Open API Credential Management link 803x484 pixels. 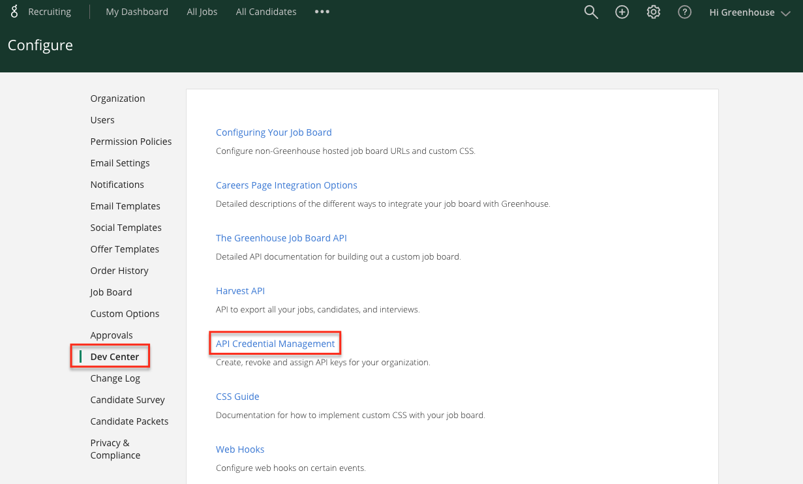[x=275, y=344]
